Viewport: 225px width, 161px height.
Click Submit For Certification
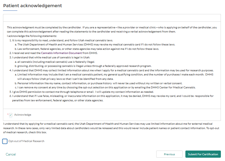[x=203, y=154]
